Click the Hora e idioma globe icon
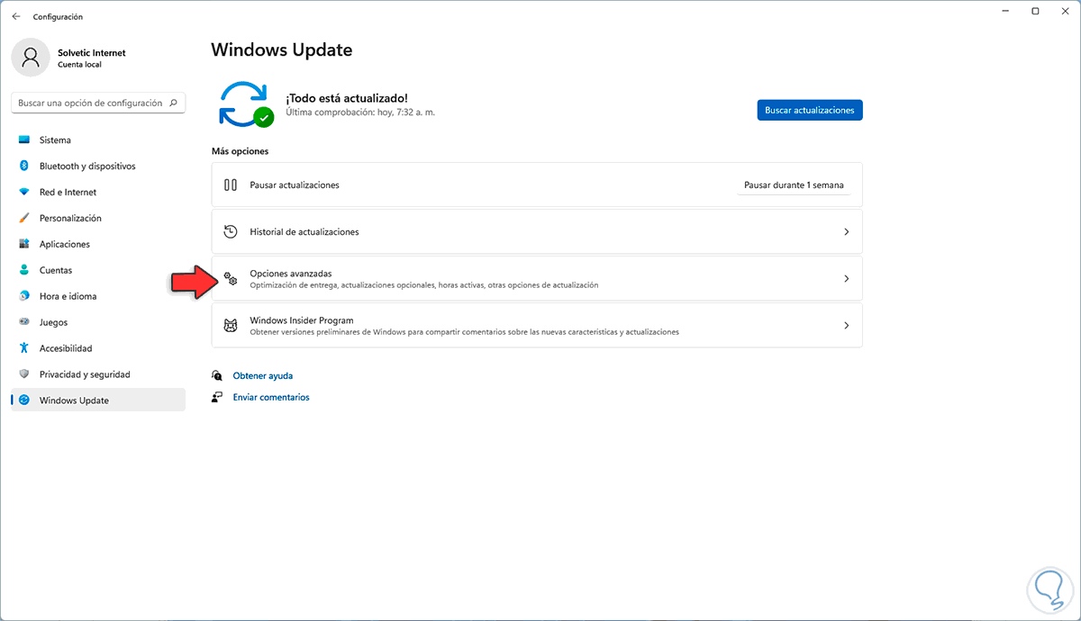Screen dimensions: 1081x621 23,297
